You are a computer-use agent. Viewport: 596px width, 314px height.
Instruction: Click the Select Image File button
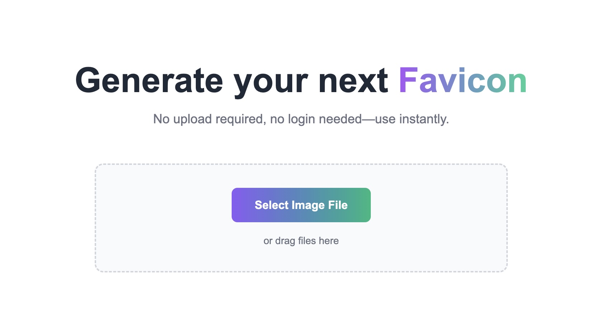tap(301, 205)
